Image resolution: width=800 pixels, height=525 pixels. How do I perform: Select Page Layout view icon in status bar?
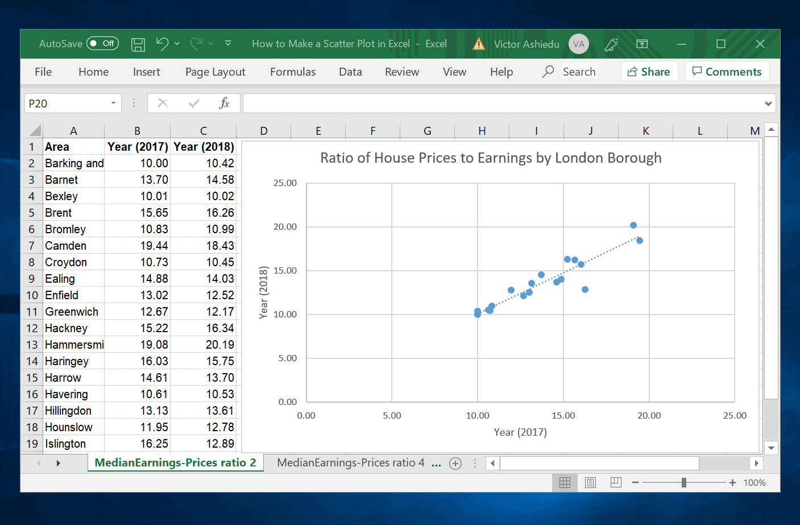590,482
